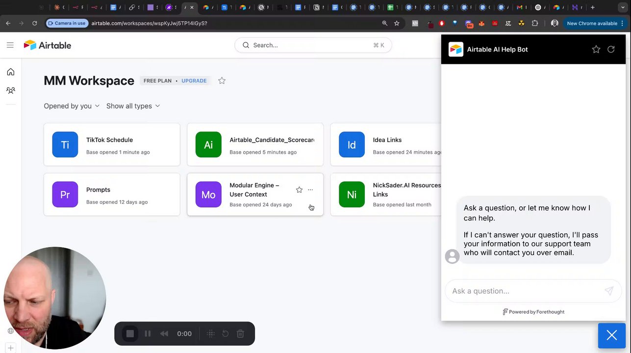This screenshot has width=631, height=353.
Task: Open Chrome zoom magnifier icon
Action: tap(385, 23)
